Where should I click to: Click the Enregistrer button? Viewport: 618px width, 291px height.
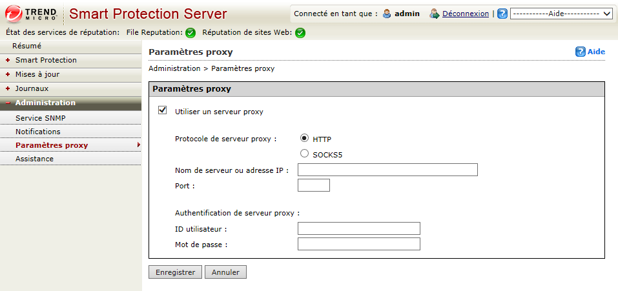coord(175,272)
